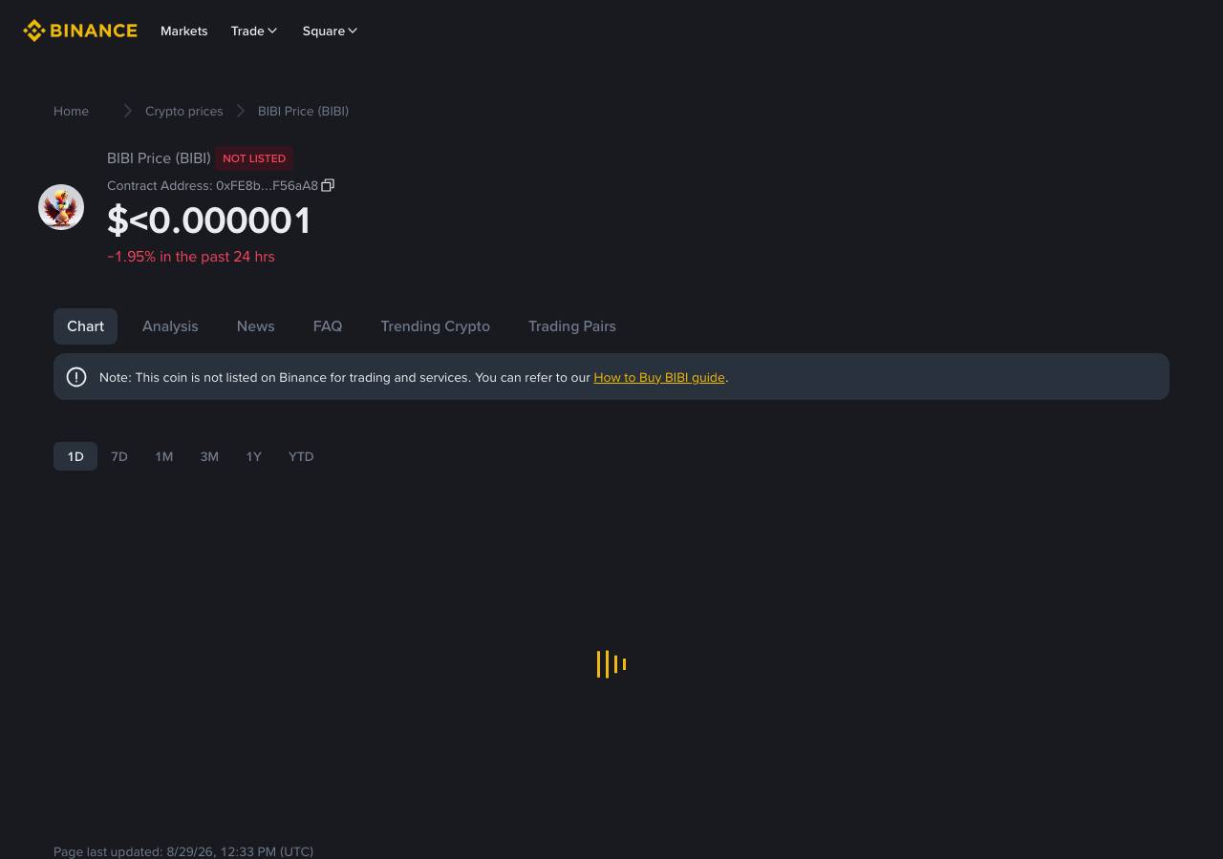This screenshot has height=859, width=1223.
Task: Click the info icon in the note banner
Action: [76, 377]
